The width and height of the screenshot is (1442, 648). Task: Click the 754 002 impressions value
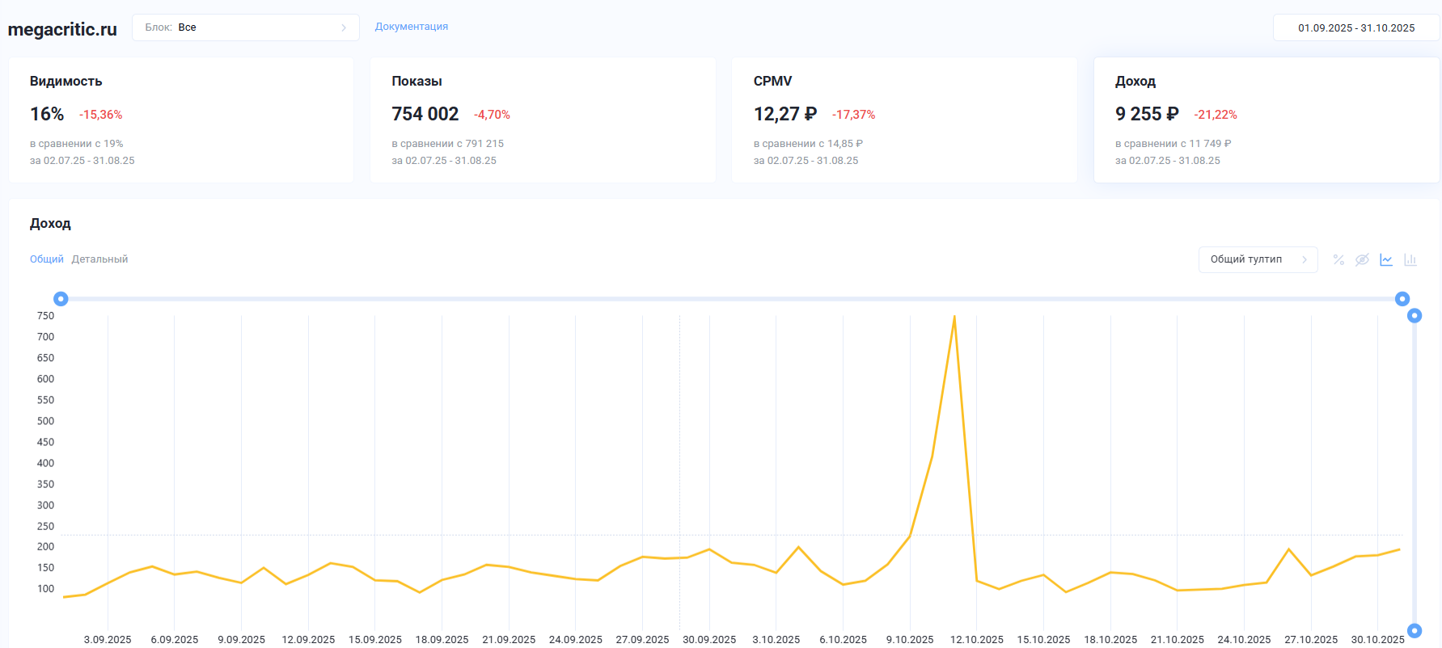[x=425, y=115]
